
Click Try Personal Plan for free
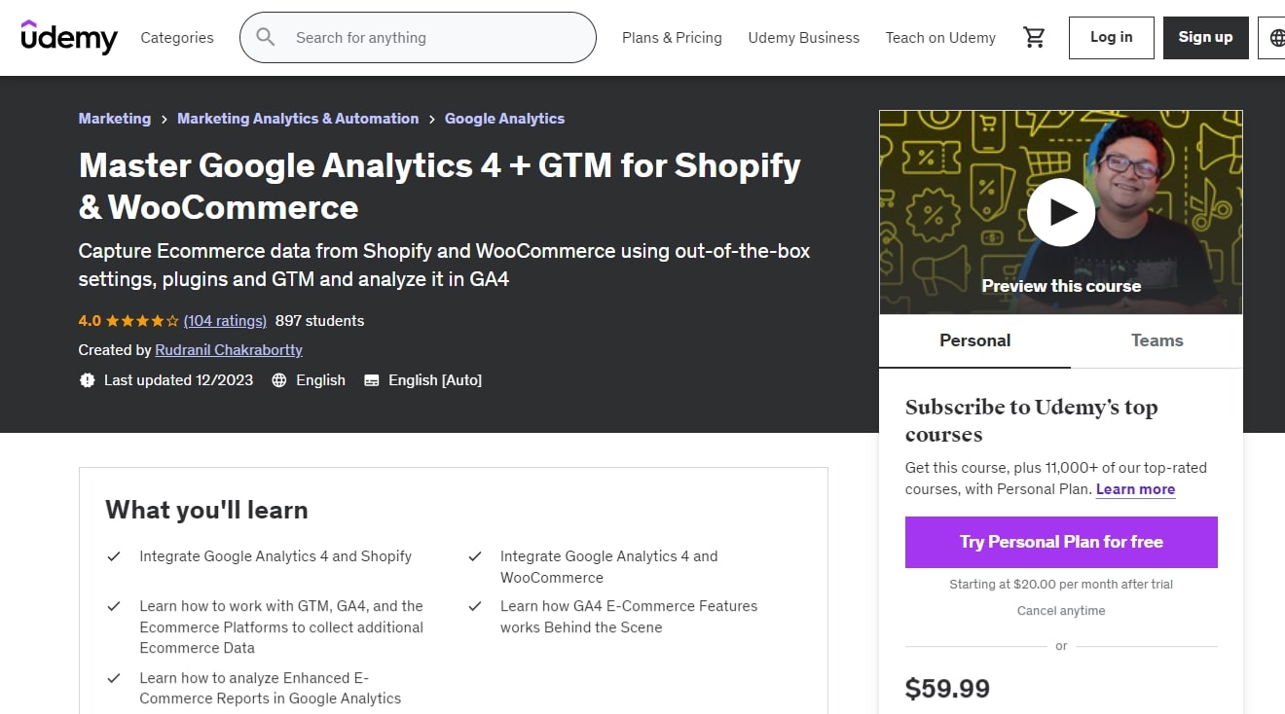click(1061, 542)
